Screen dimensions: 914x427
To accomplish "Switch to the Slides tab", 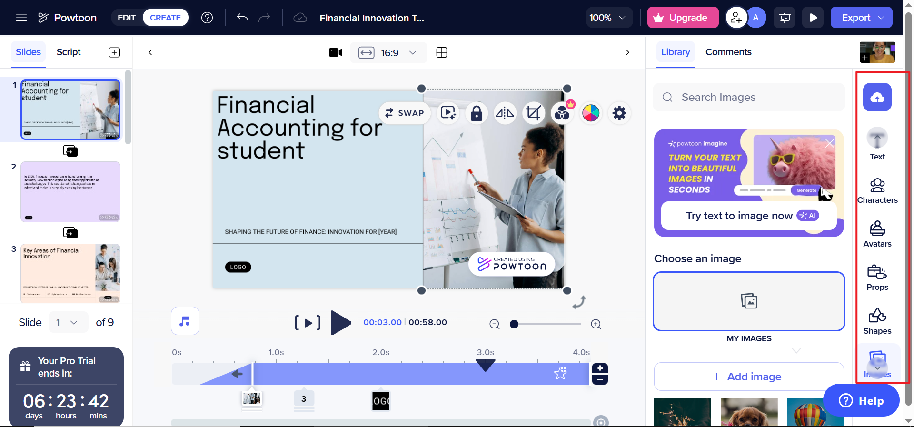I will pos(29,52).
